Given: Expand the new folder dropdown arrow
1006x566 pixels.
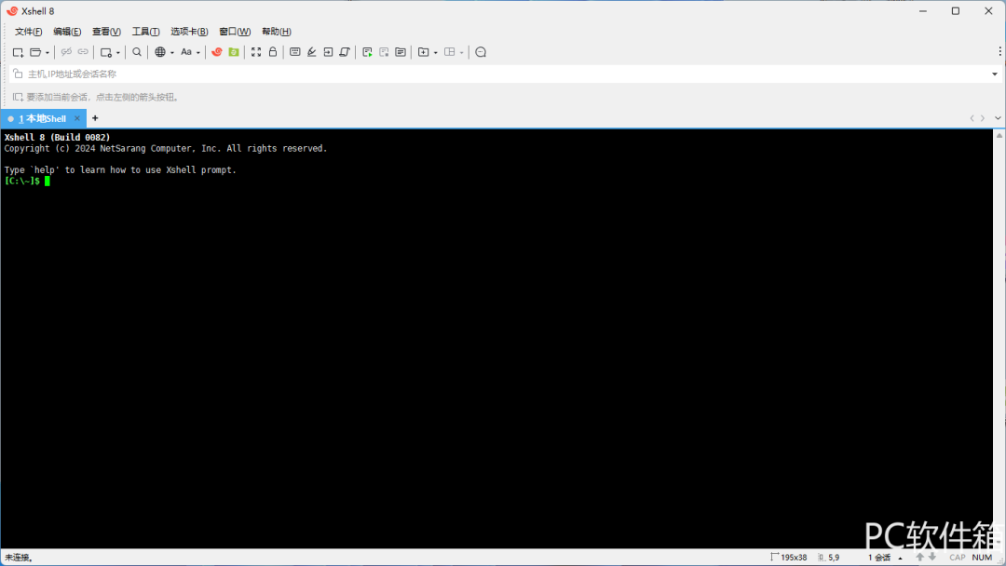Looking at the screenshot, I should pyautogui.click(x=436, y=52).
